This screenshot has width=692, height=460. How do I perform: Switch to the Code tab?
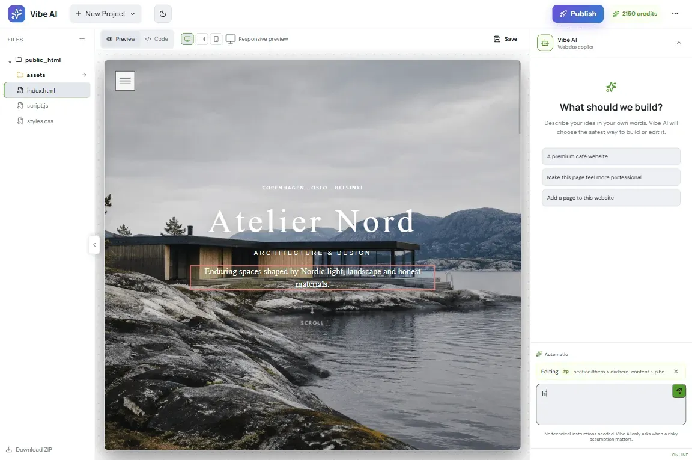(157, 39)
